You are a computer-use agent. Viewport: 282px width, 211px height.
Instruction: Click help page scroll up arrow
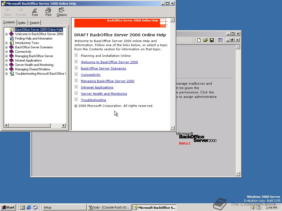coord(172,20)
